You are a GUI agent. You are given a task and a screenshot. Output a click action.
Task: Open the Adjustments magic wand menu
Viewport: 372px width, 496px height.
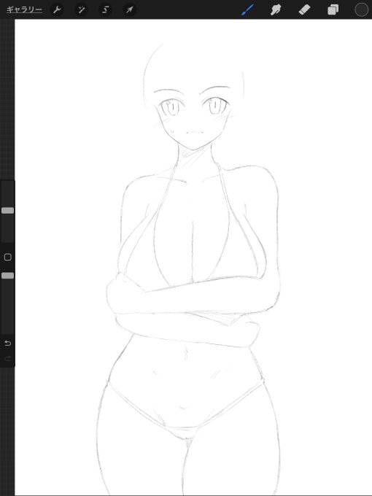(x=81, y=9)
